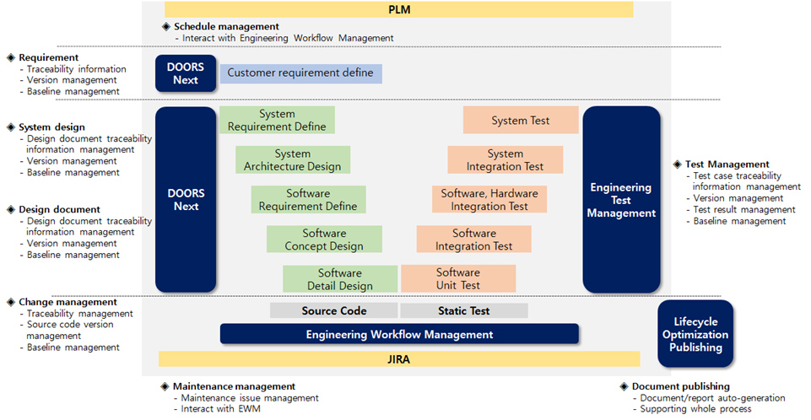
Task: Click 'Baseline management' under Requirement
Action: pyautogui.click(x=73, y=91)
